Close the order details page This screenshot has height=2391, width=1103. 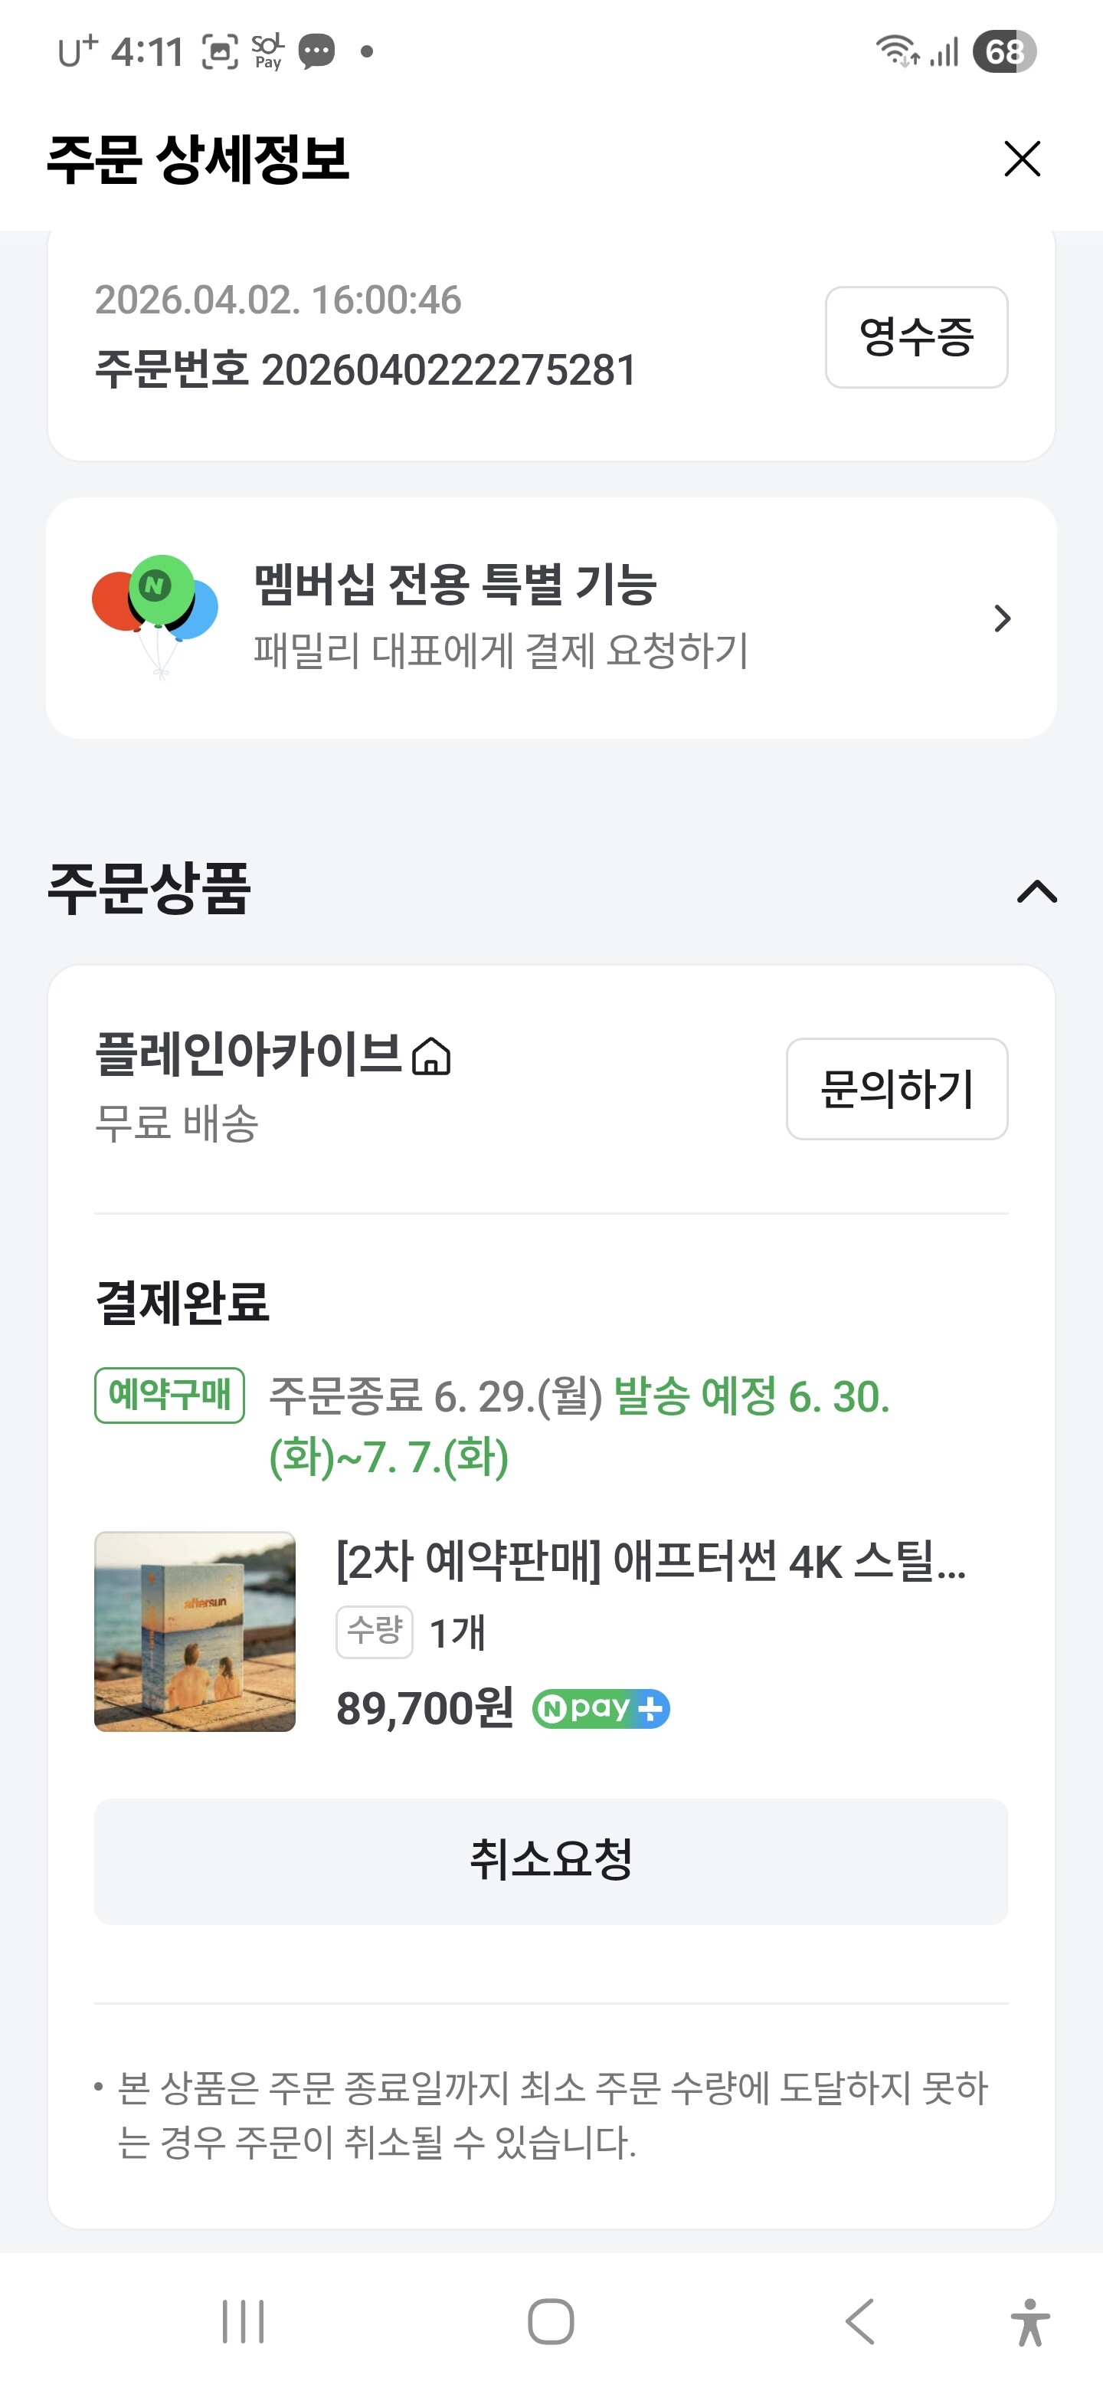[1021, 159]
